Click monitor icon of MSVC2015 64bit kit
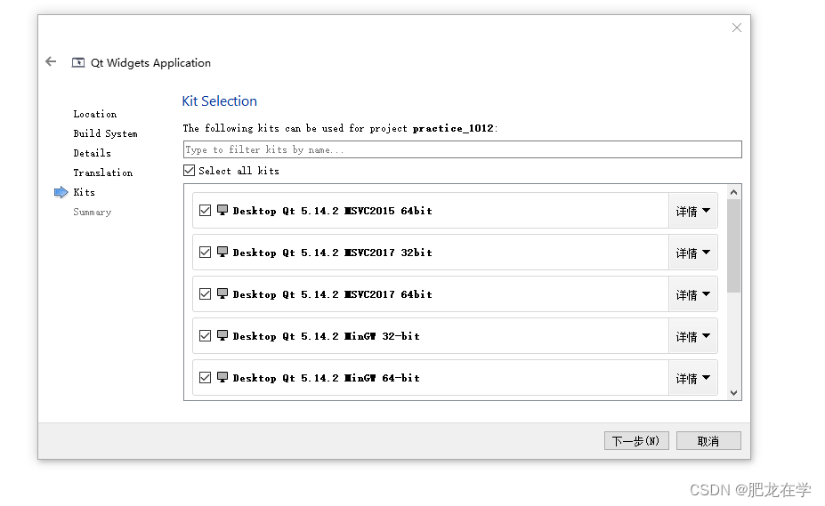Screen dimensions: 825x506 pyautogui.click(x=222, y=211)
